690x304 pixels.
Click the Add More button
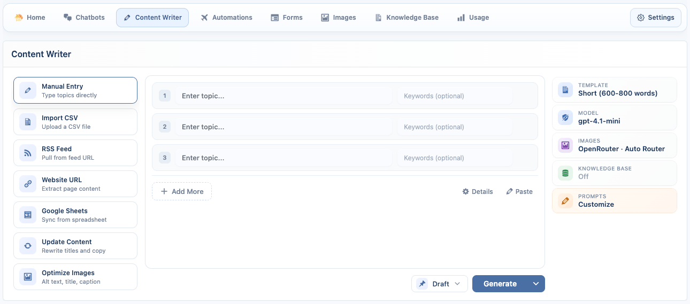[x=182, y=191]
